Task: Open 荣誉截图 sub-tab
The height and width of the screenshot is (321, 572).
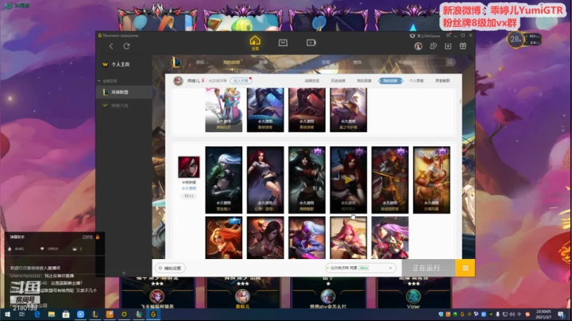Action: (x=443, y=80)
